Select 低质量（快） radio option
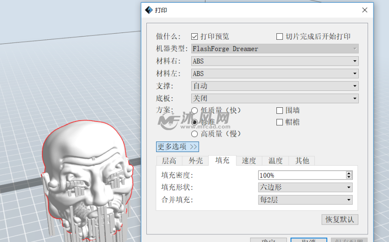 coord(194,110)
